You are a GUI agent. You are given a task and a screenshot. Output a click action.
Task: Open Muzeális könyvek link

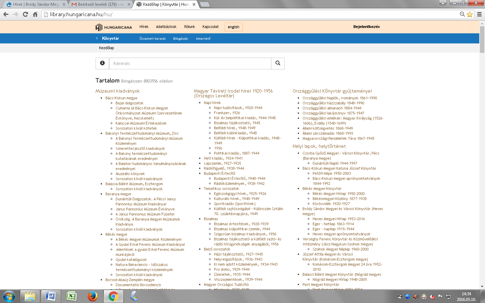130,174
